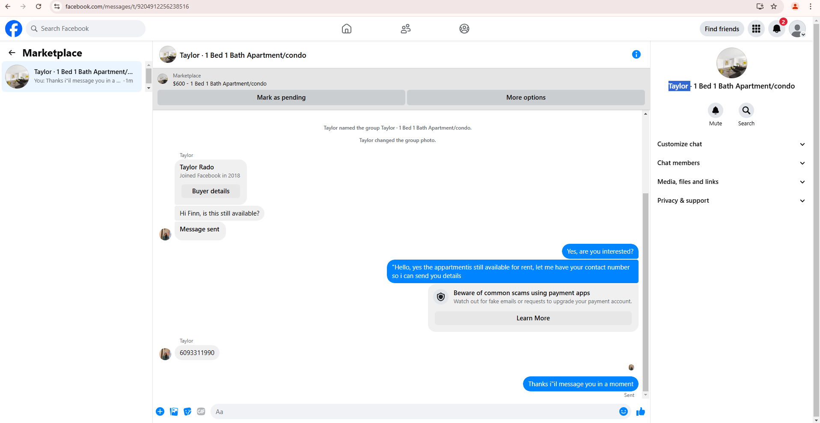
Task: Click the install app icon in address bar
Action: click(760, 6)
